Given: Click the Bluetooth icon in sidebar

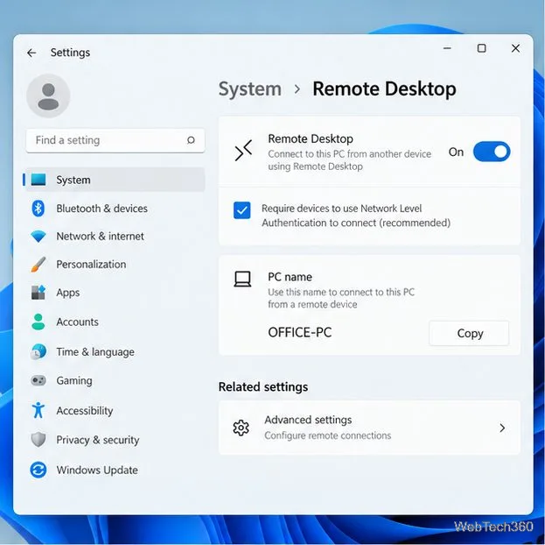Looking at the screenshot, I should [38, 209].
